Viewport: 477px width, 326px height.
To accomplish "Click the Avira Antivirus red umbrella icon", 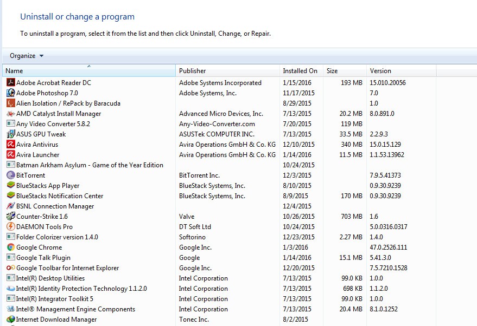I will [x=11, y=145].
